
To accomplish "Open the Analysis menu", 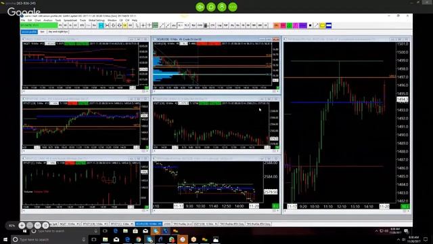I will tap(48, 20).
